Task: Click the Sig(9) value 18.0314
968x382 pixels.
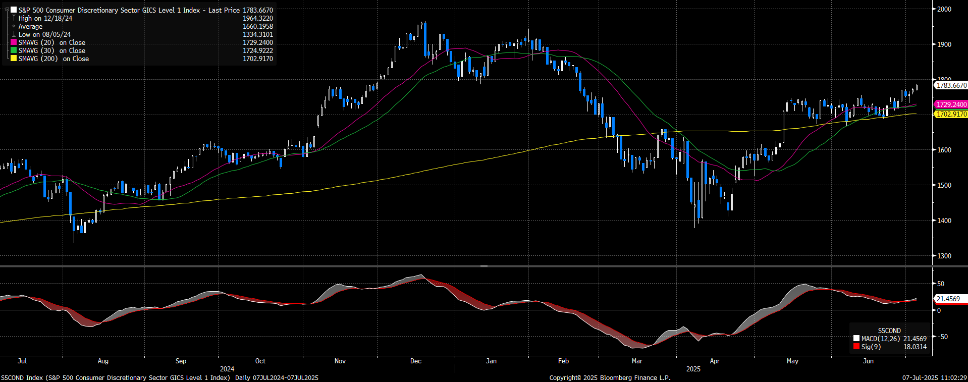Action: 915,347
